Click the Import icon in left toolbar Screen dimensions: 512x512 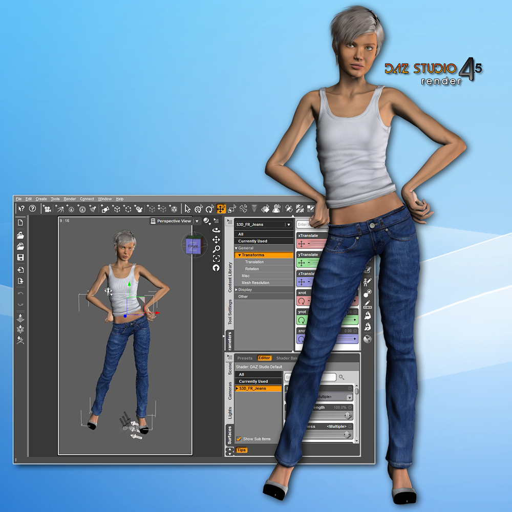pos(20,270)
